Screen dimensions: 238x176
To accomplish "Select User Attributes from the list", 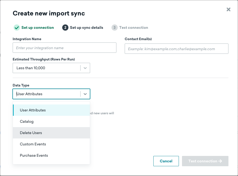I will tap(51, 110).
